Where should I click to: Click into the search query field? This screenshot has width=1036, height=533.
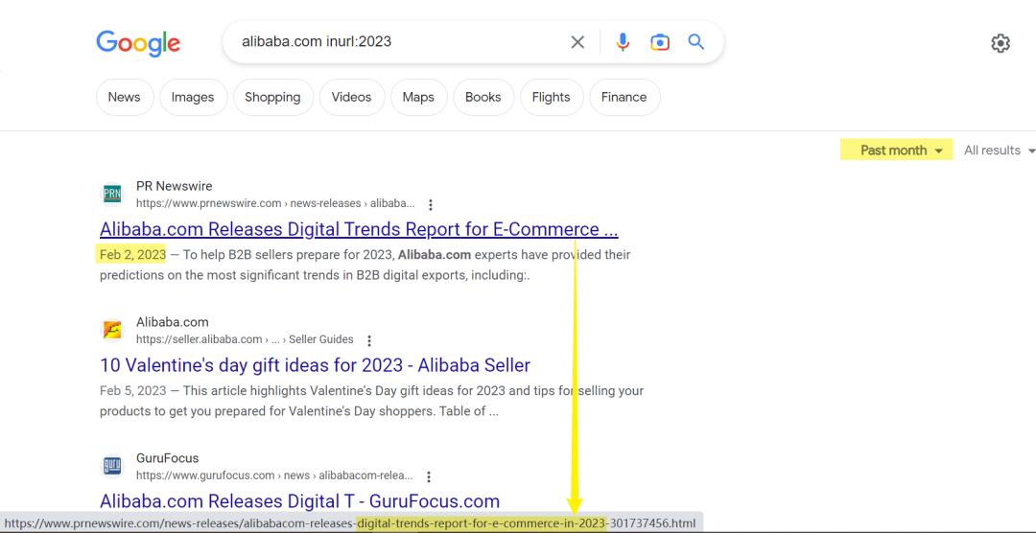393,42
